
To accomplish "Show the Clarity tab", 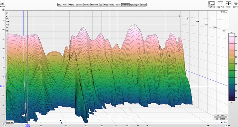I will pyautogui.click(x=112, y=5).
